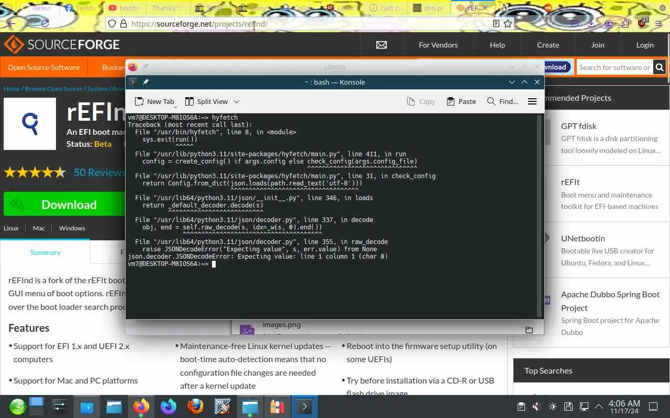Click the Firefox back arrow
The image size is (670, 418).
pyautogui.click(x=12, y=24)
